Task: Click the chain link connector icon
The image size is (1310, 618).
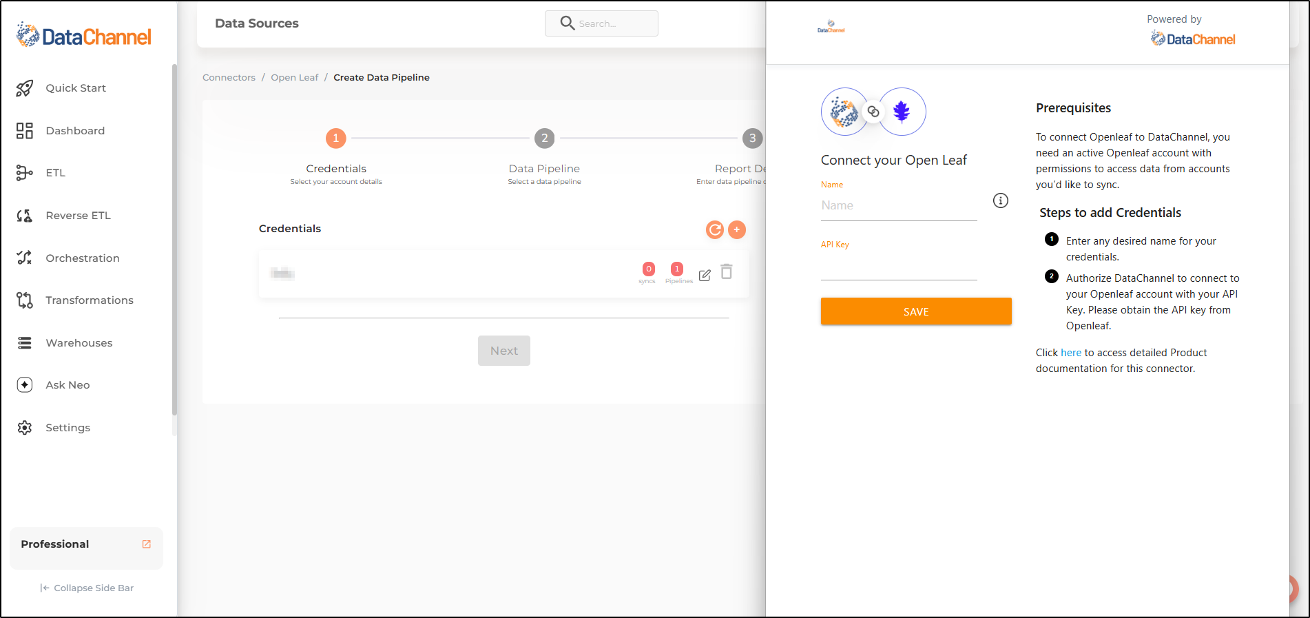Action: click(873, 112)
